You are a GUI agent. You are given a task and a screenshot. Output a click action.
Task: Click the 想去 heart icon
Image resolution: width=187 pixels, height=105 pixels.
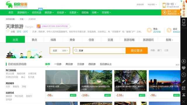(149, 30)
